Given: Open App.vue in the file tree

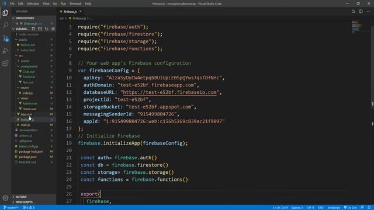Looking at the screenshot, I should click(26, 114).
